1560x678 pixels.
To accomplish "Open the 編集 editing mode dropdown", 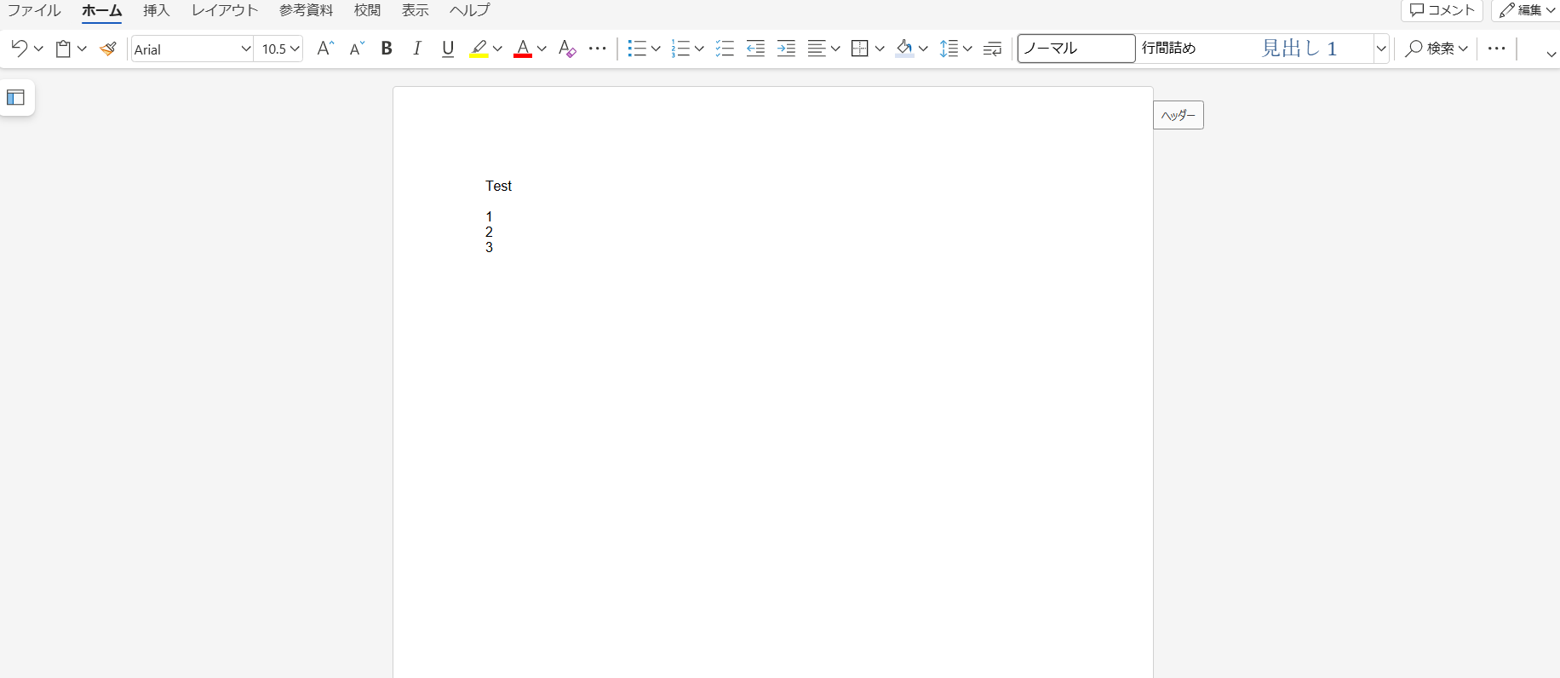I will pyautogui.click(x=1527, y=10).
